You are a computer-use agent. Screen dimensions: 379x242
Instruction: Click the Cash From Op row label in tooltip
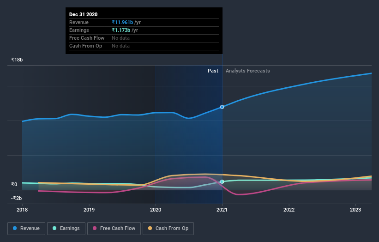tap(85, 46)
